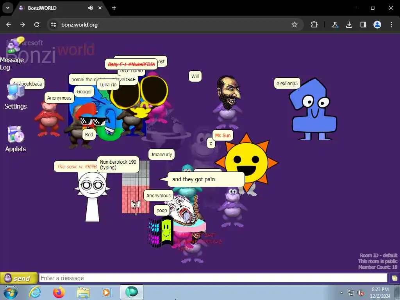This screenshot has height=300, width=400.
Task: Click the send button
Action: coord(19,278)
